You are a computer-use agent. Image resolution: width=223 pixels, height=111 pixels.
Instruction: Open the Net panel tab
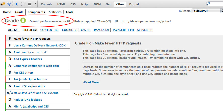(108, 4)
